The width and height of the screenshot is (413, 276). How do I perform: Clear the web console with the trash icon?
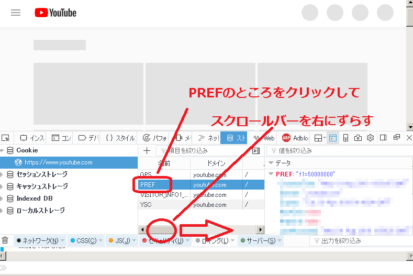click(x=5, y=240)
